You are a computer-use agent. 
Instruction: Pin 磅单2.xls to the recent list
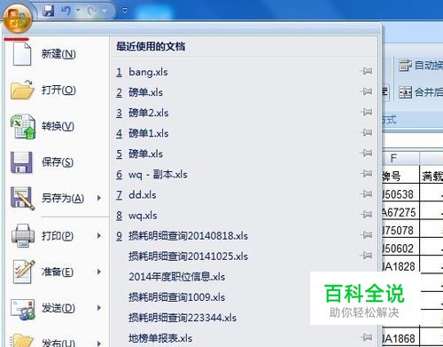pos(366,112)
